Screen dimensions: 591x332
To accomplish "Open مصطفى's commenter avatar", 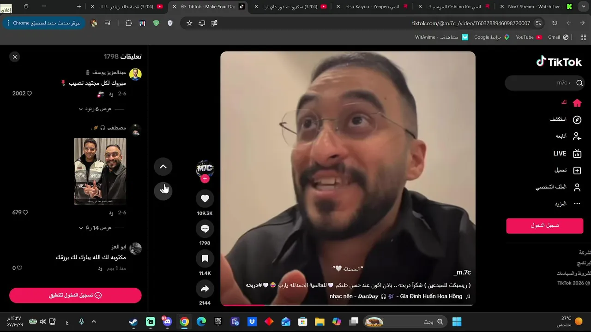I will point(135,130).
